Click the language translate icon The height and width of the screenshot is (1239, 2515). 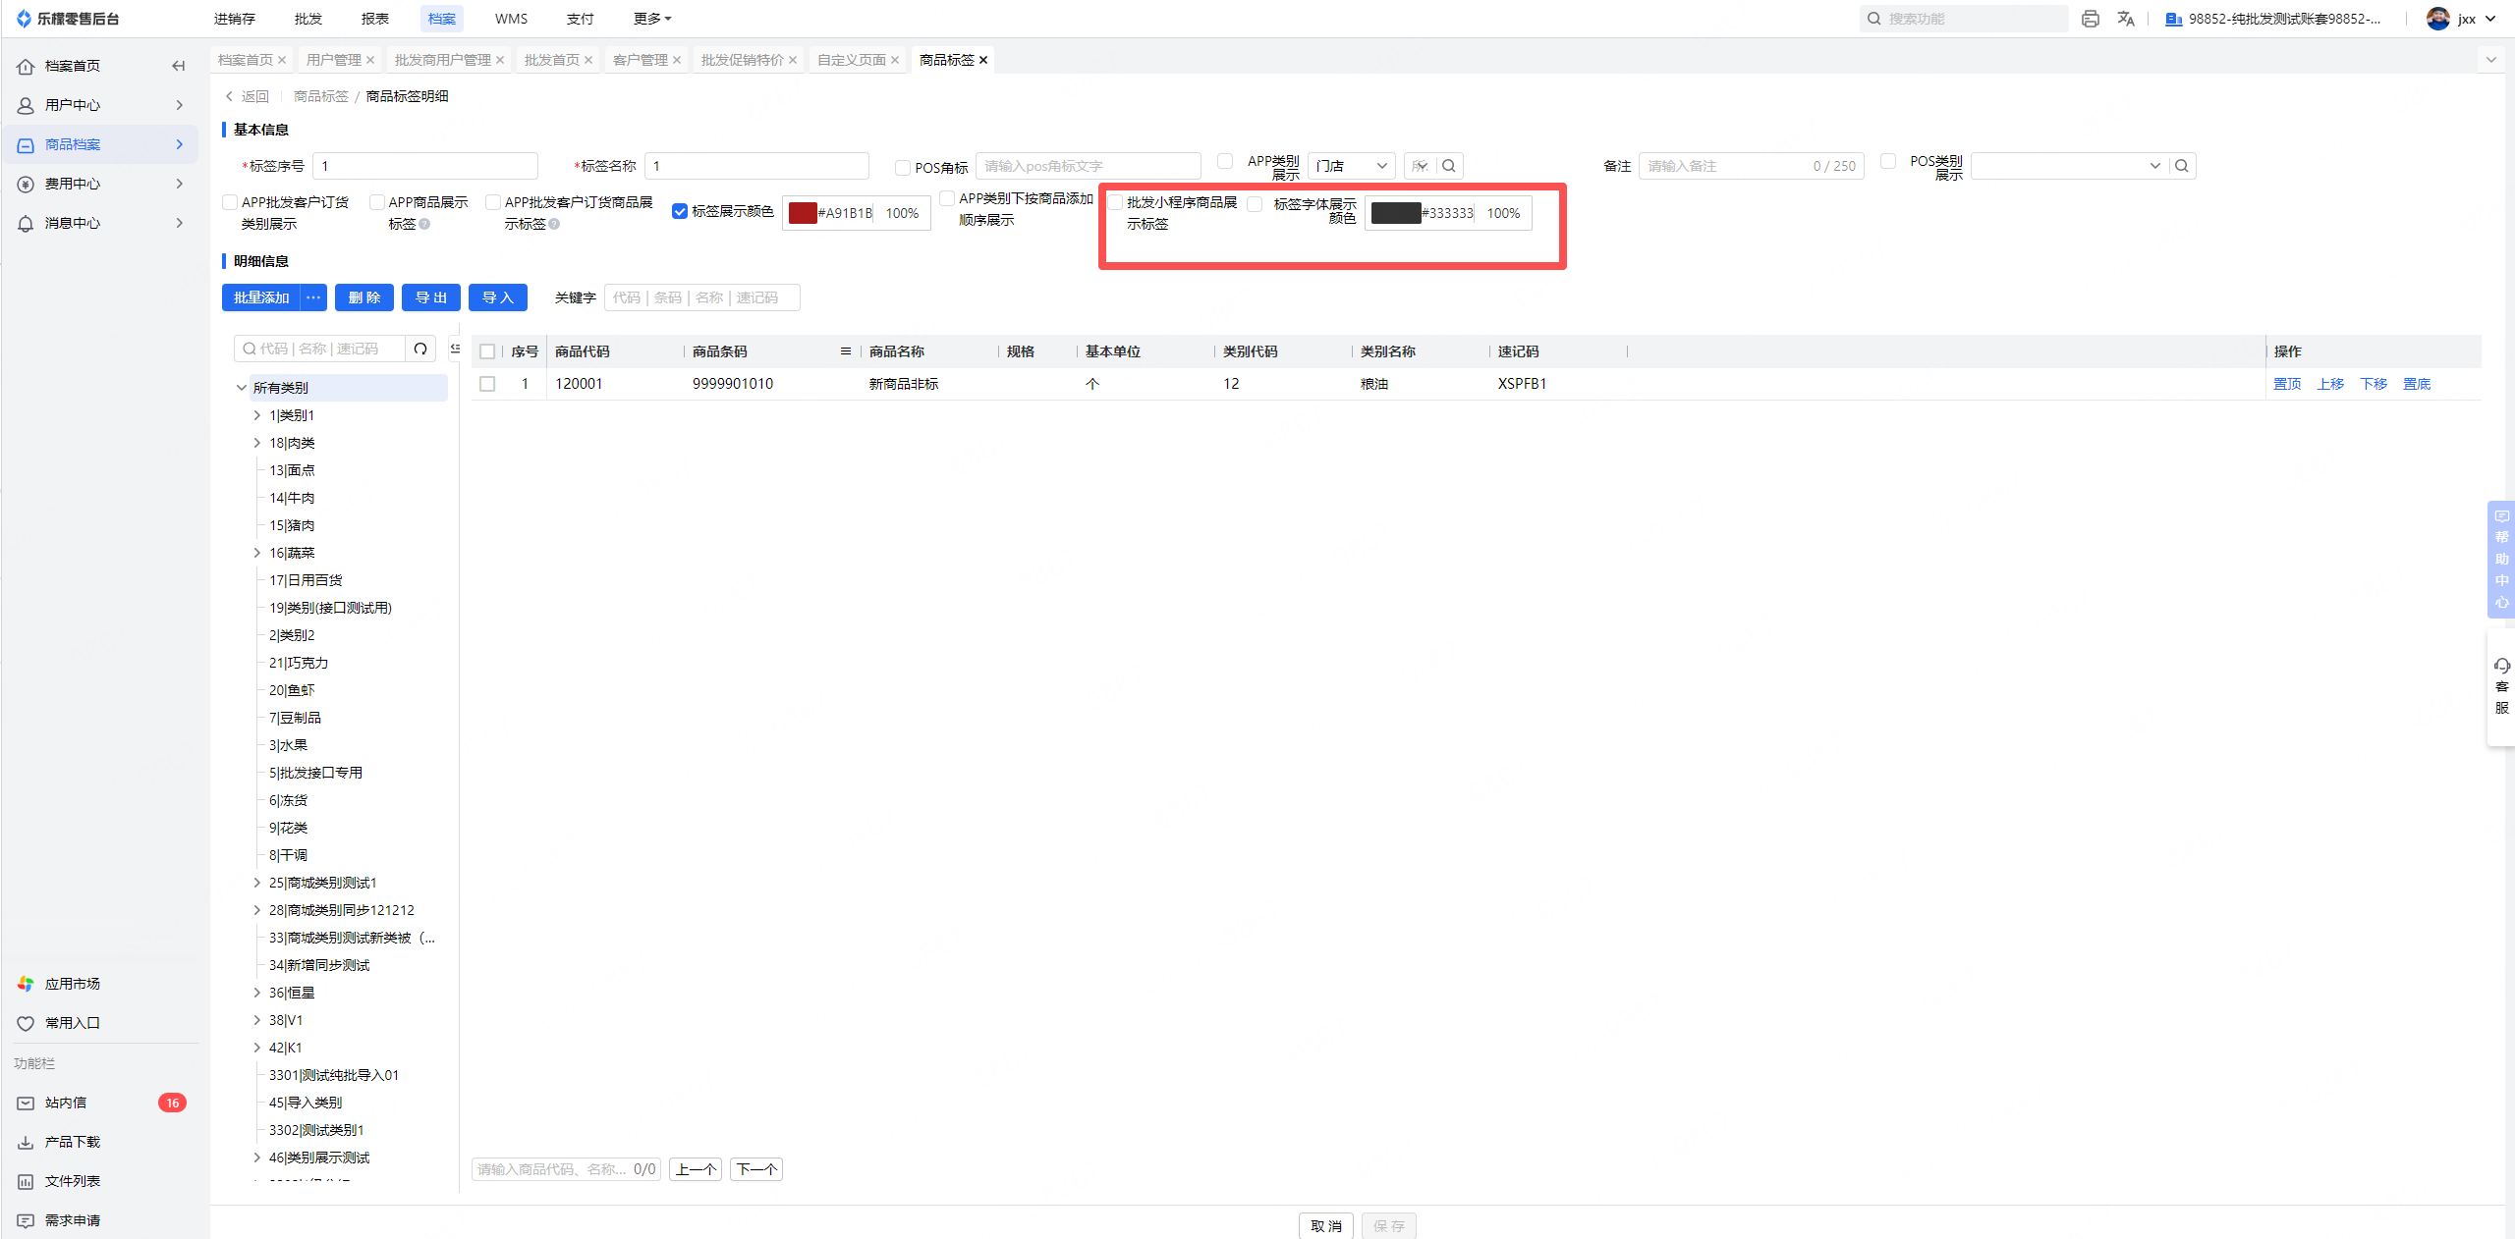(2125, 19)
